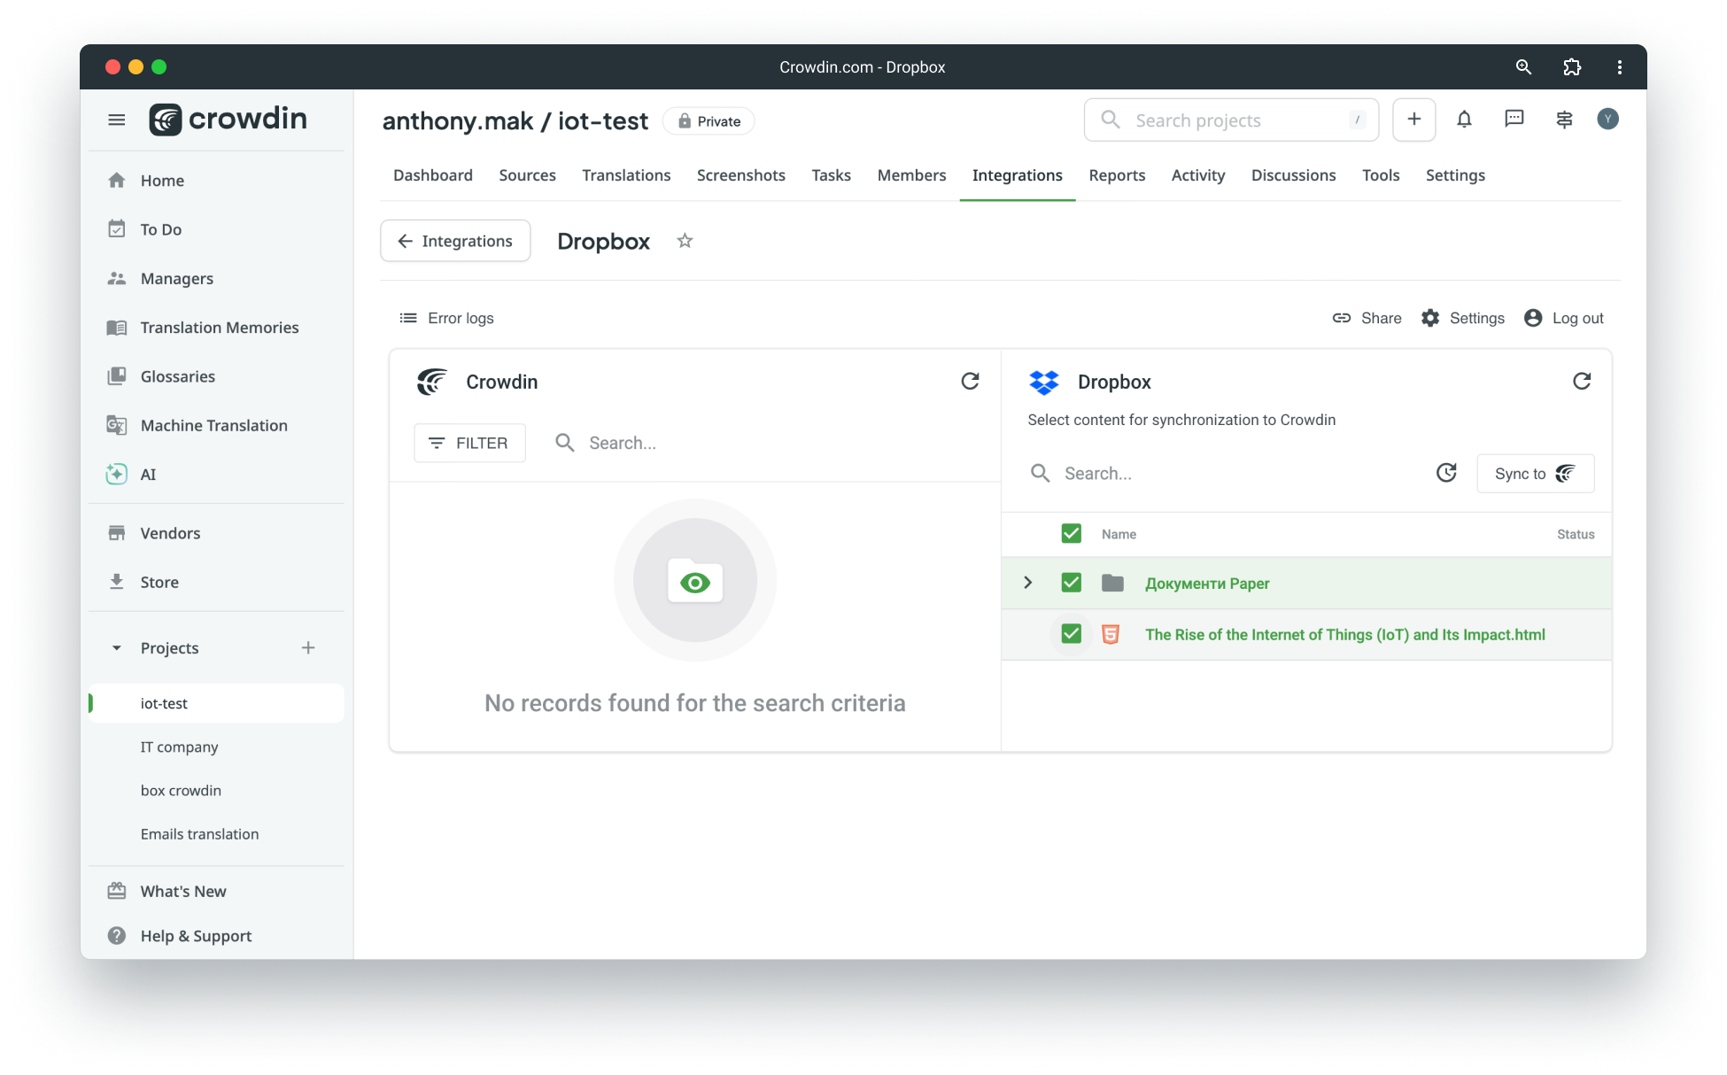Screen dimensions: 1727x1075
Task: Open the sync schedule icon
Action: 1446,473
